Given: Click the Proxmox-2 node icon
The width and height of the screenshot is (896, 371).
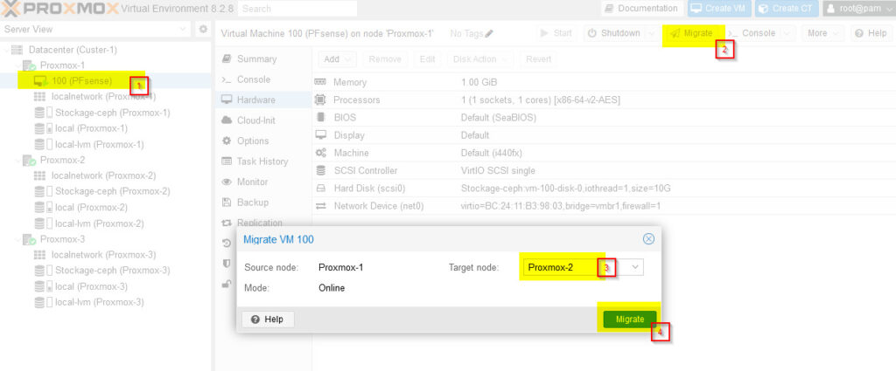Looking at the screenshot, I should 29,160.
